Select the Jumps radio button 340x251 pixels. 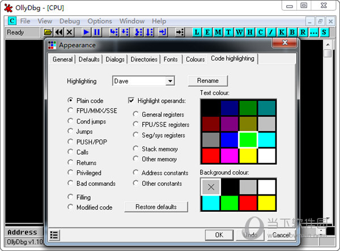[70, 131]
